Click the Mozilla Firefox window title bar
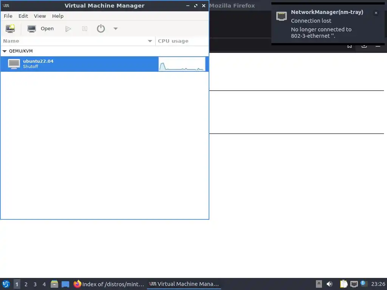This screenshot has width=387, height=290. point(239,6)
